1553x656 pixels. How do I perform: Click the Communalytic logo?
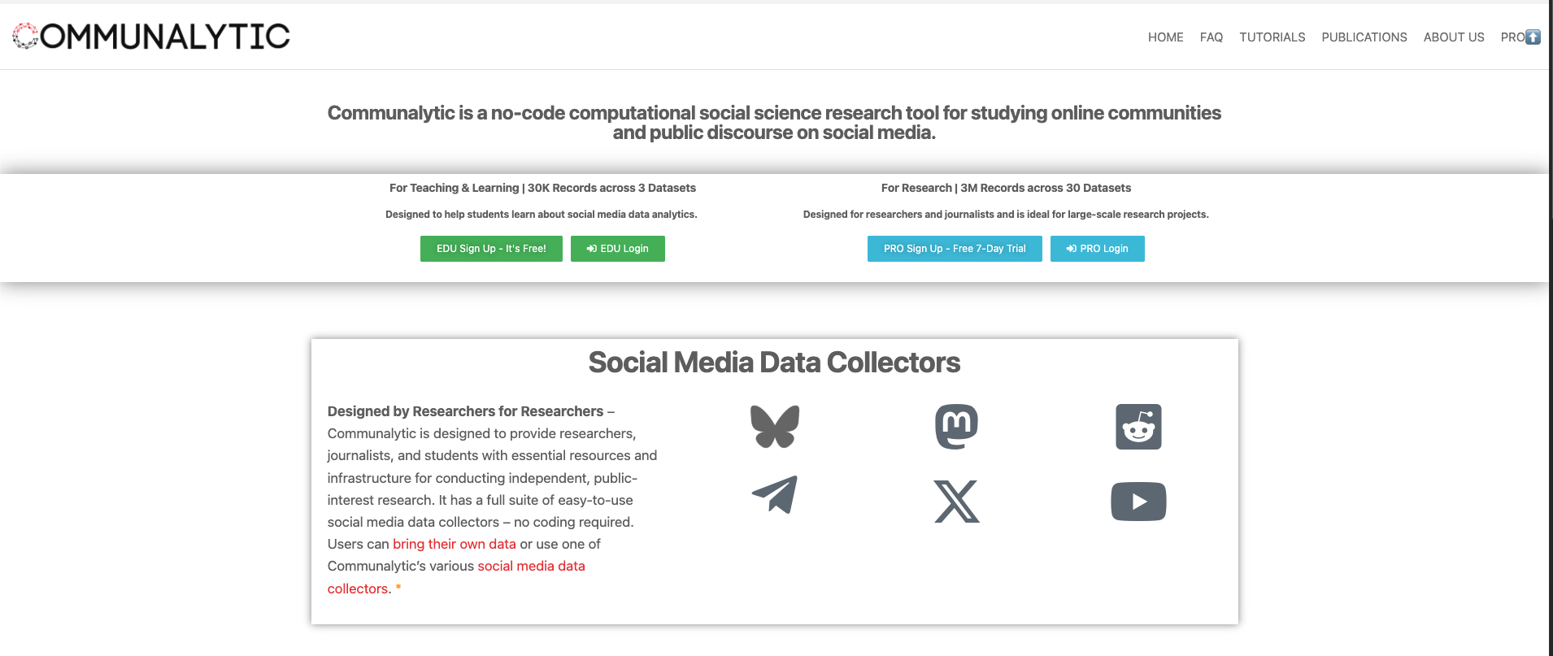(x=151, y=36)
